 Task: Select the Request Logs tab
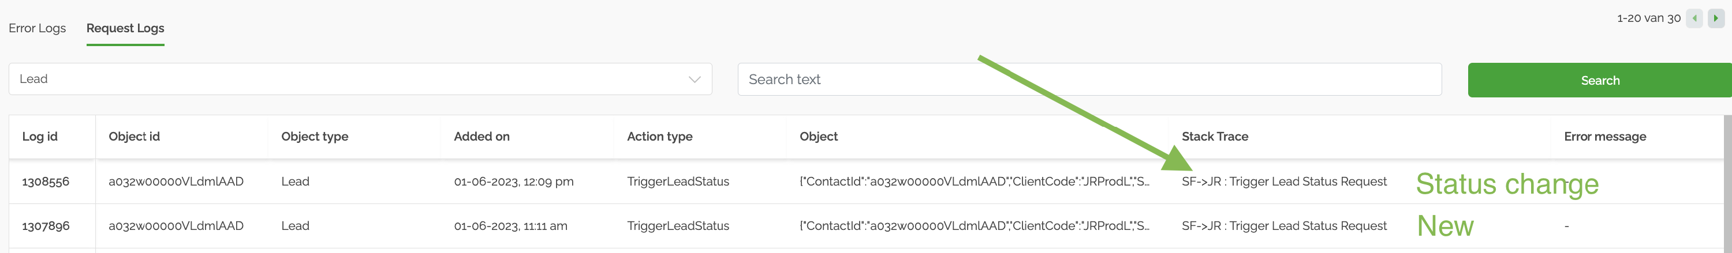(x=125, y=28)
